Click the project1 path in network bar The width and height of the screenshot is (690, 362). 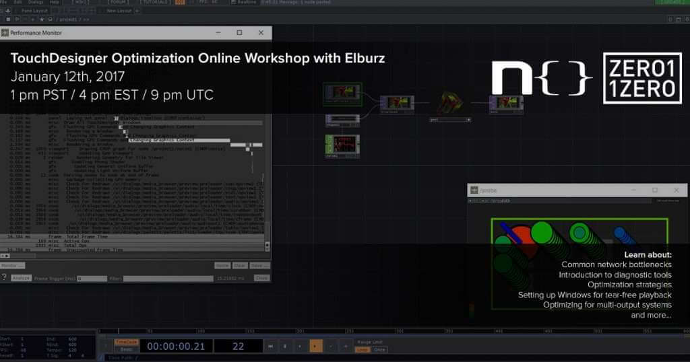click(x=68, y=20)
